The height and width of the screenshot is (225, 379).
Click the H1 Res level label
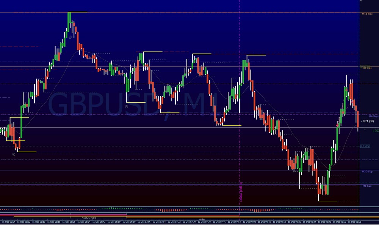coord(367,68)
